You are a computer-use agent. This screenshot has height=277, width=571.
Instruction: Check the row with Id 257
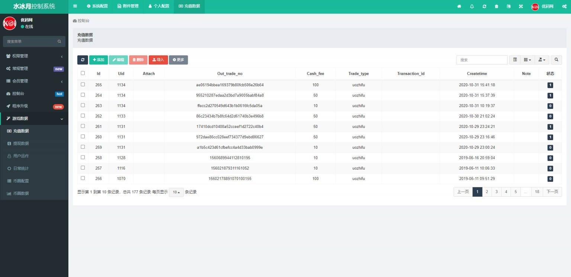(x=83, y=168)
